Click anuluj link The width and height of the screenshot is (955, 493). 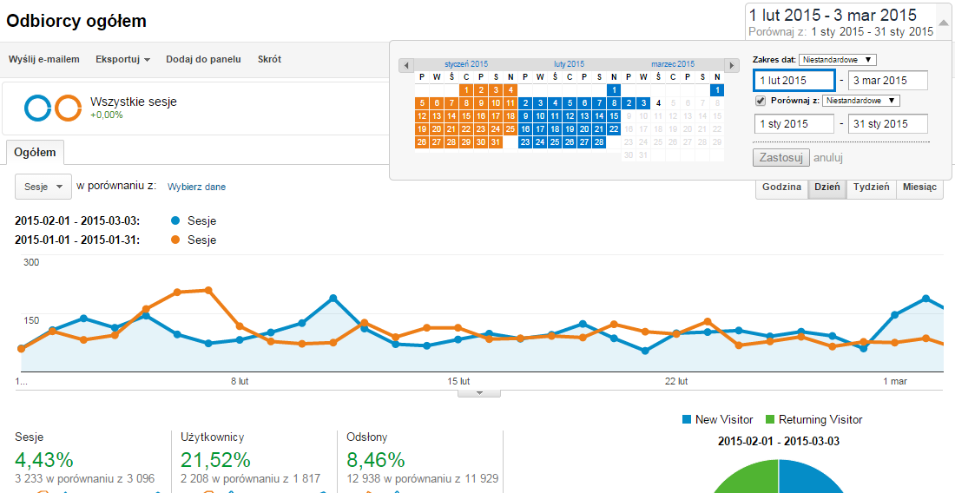(x=828, y=158)
